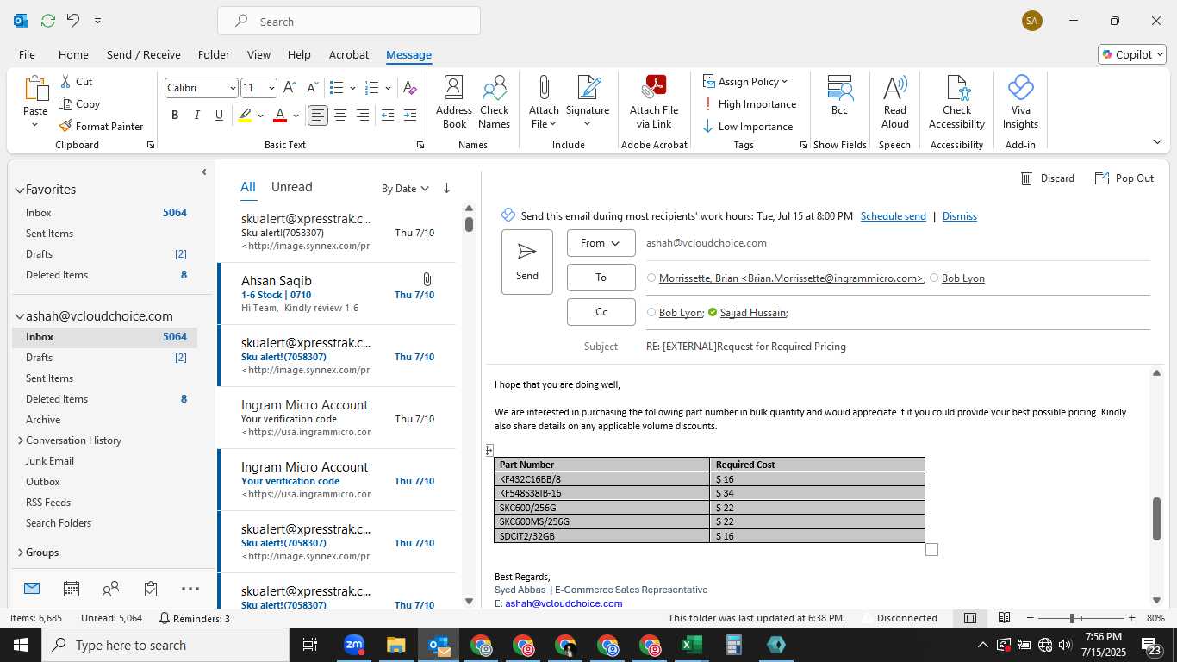Open the File menu
Screen dimensions: 1177x662
coord(27,54)
